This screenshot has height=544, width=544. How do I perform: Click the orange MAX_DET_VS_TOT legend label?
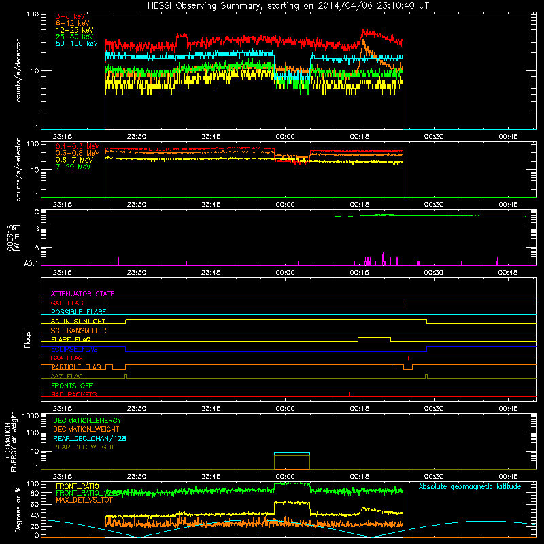coord(84,500)
